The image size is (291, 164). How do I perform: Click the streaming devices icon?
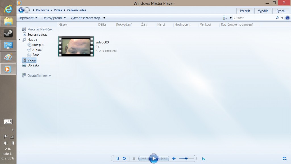point(203,159)
